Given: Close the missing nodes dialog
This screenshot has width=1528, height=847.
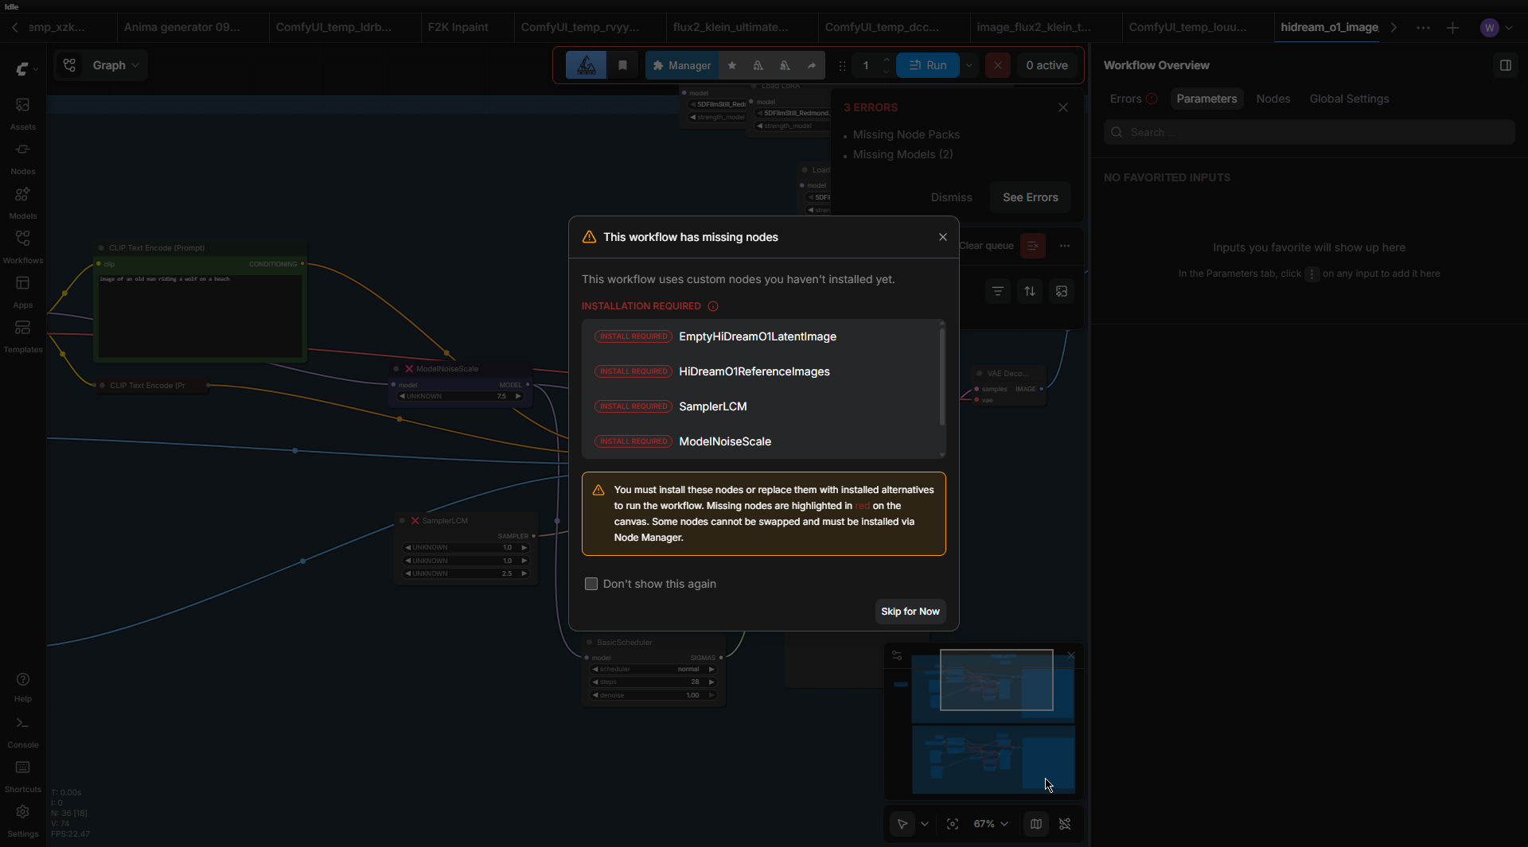Looking at the screenshot, I should 942,237.
